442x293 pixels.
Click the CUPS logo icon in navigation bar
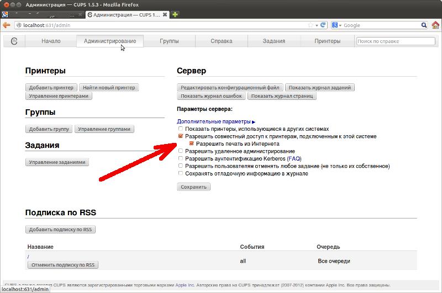tap(14, 41)
